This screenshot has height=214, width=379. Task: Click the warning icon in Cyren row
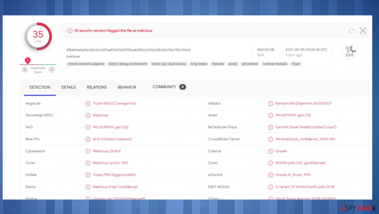271,163
